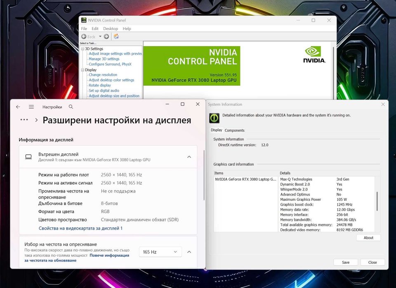Click the Forward arrow in NVIDIA Control Panel

tap(106, 37)
